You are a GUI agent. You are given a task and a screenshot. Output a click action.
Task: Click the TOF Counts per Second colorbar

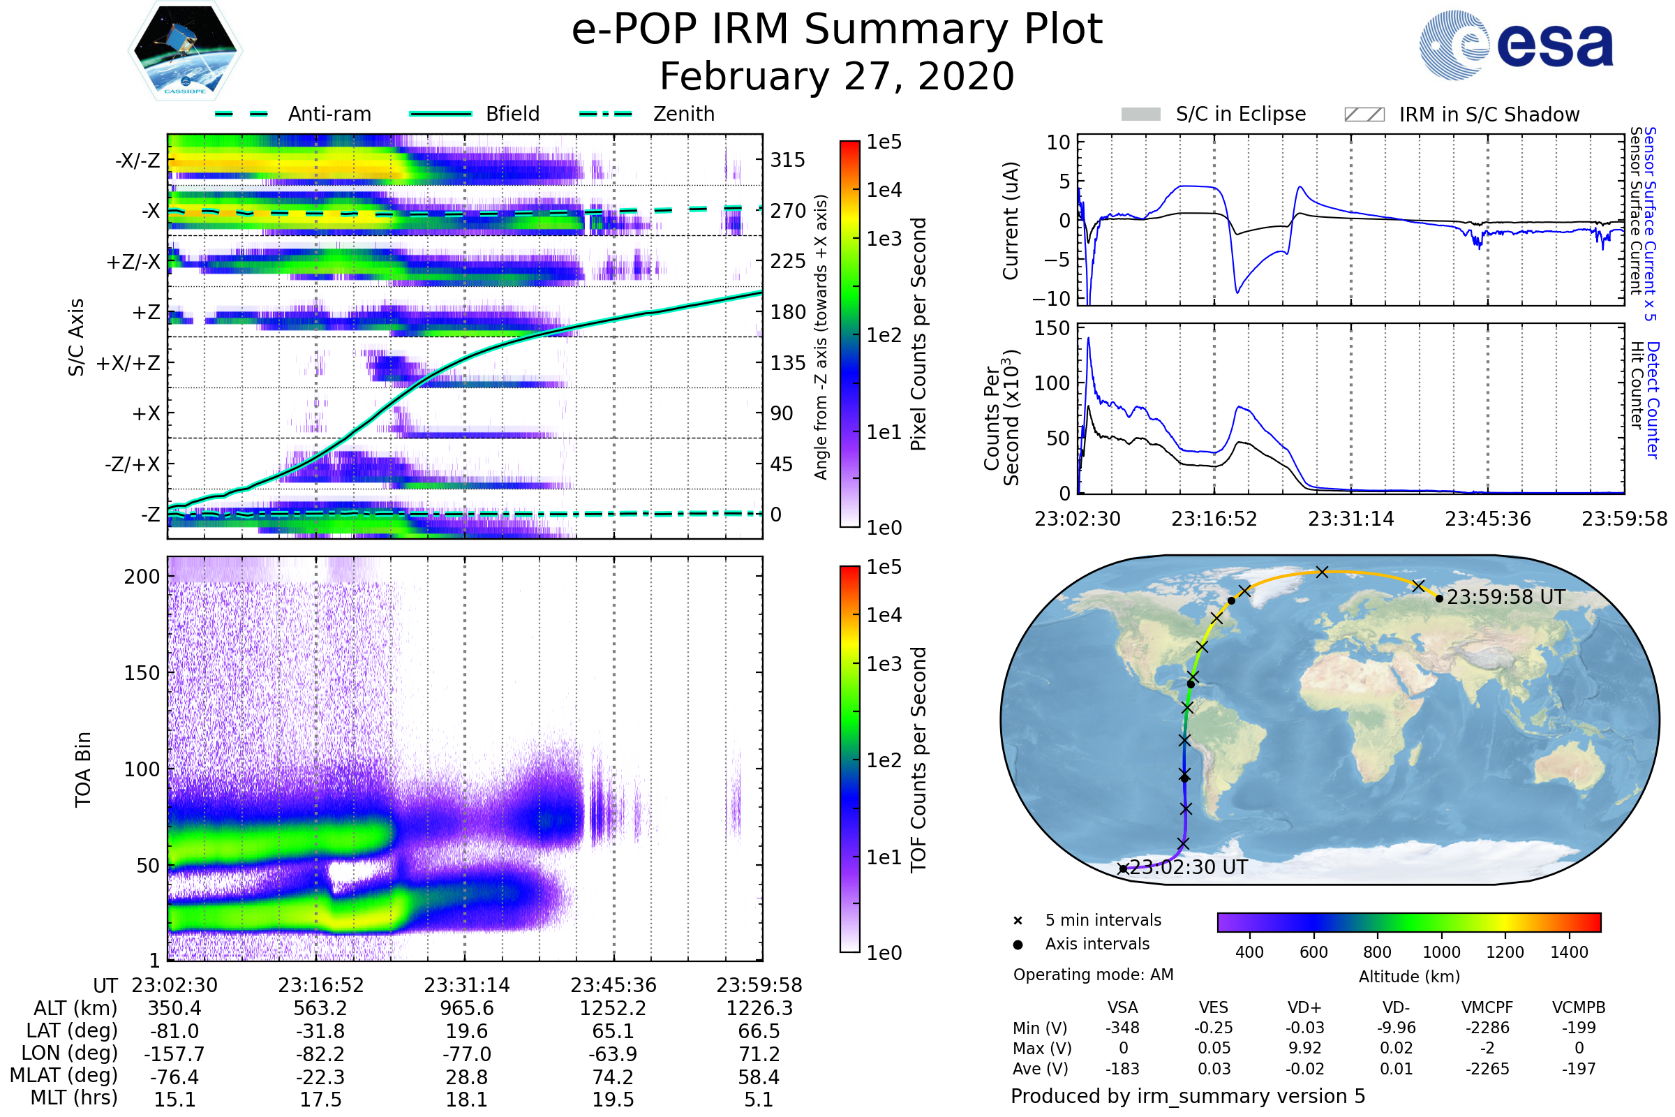[x=849, y=759]
